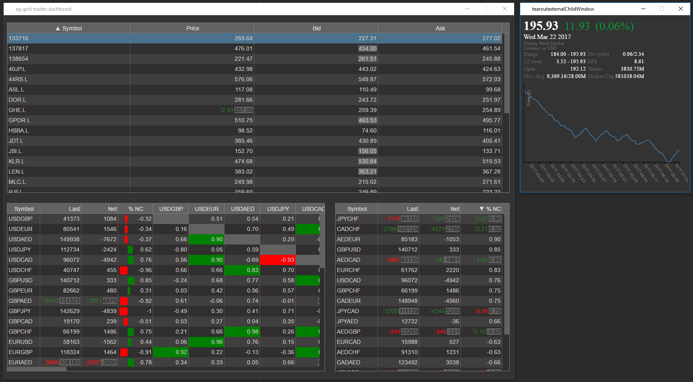693x382 pixels.
Task: Select JPYCHF row in right FX grid
Action: tap(419, 219)
